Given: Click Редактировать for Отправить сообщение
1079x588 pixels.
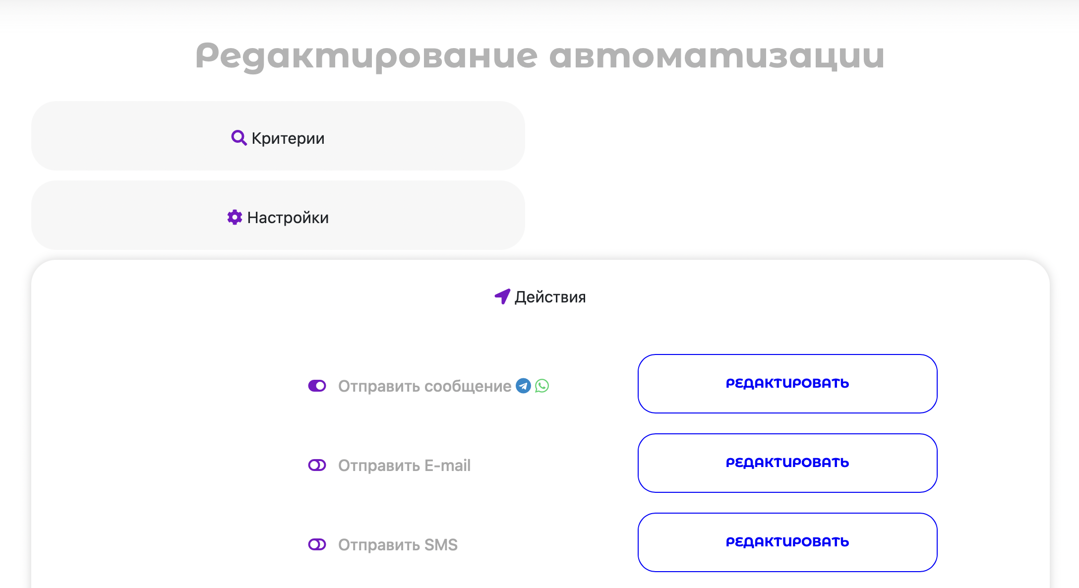Looking at the screenshot, I should click(787, 383).
